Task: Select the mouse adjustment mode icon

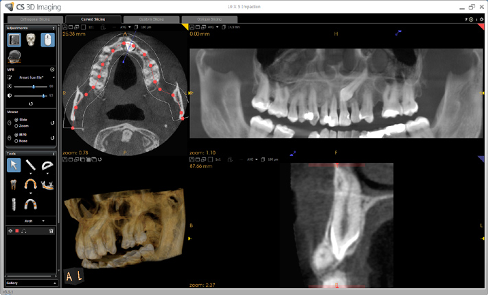Action: 47,40
